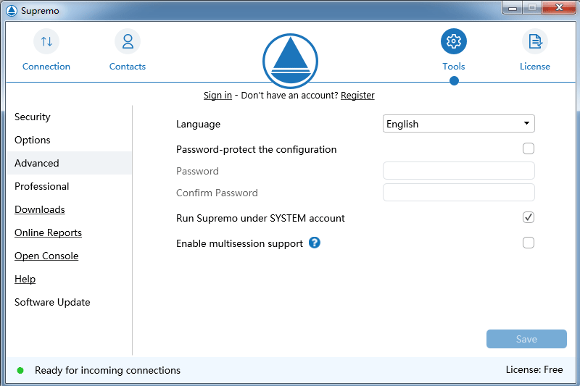Click the green ready status indicator

click(20, 370)
